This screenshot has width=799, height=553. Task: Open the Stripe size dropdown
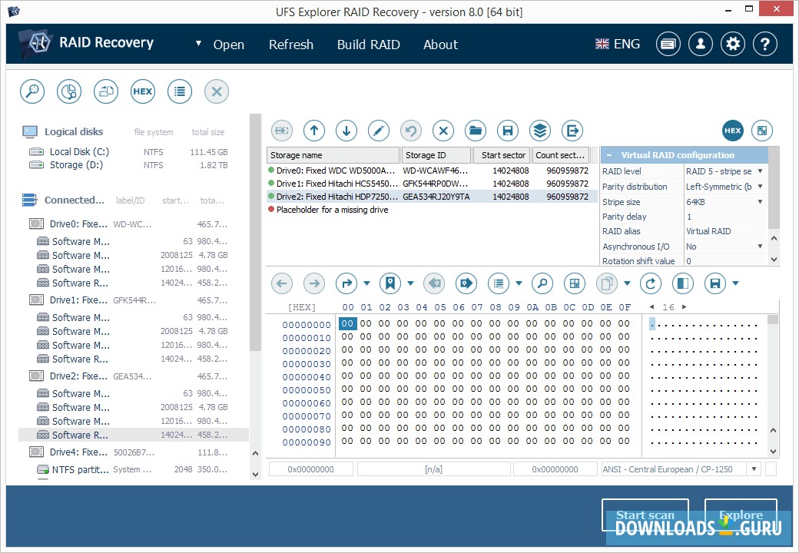(x=760, y=202)
